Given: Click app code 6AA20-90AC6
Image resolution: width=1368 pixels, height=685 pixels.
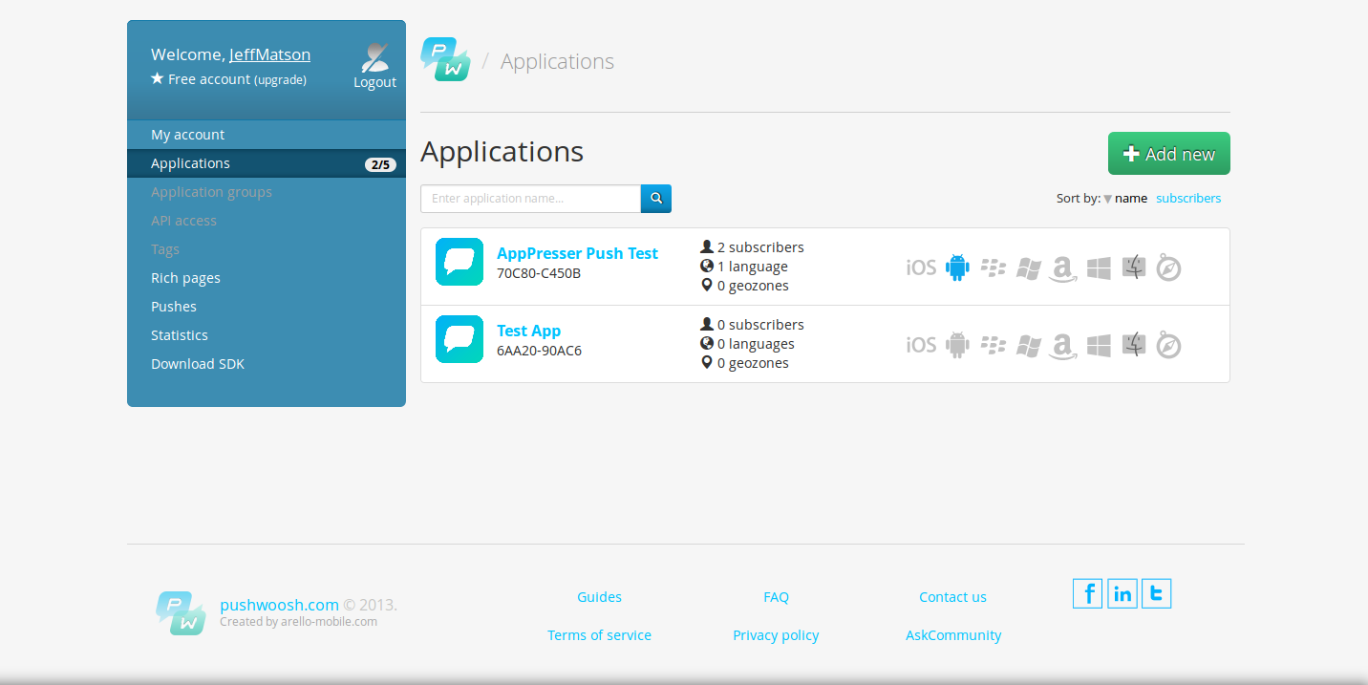Looking at the screenshot, I should [539, 351].
